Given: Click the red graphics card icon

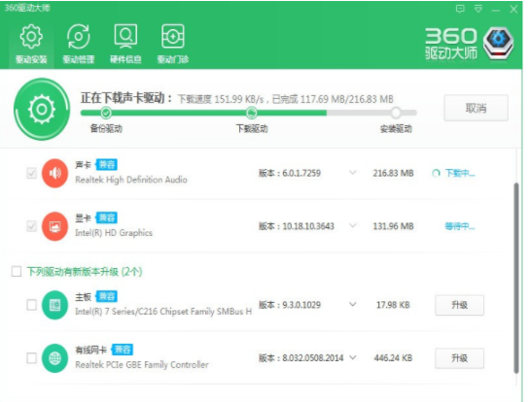Looking at the screenshot, I should click(x=54, y=226).
